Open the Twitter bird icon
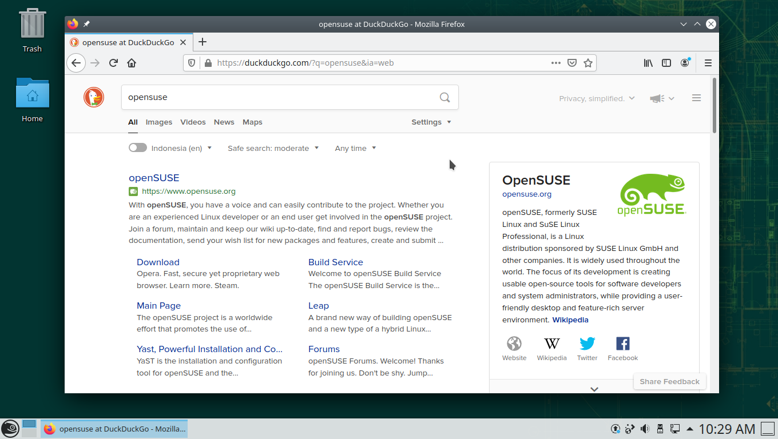This screenshot has width=778, height=439. pyautogui.click(x=587, y=344)
